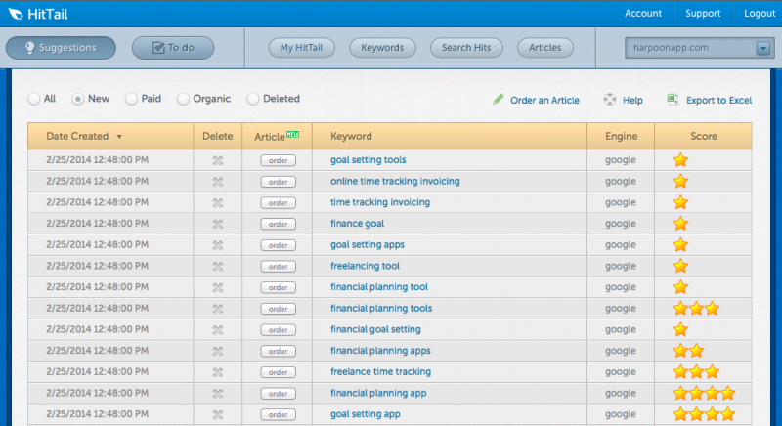Viewport: 782px width, 426px height.
Task: Go to My HitTail
Action: coord(302,48)
